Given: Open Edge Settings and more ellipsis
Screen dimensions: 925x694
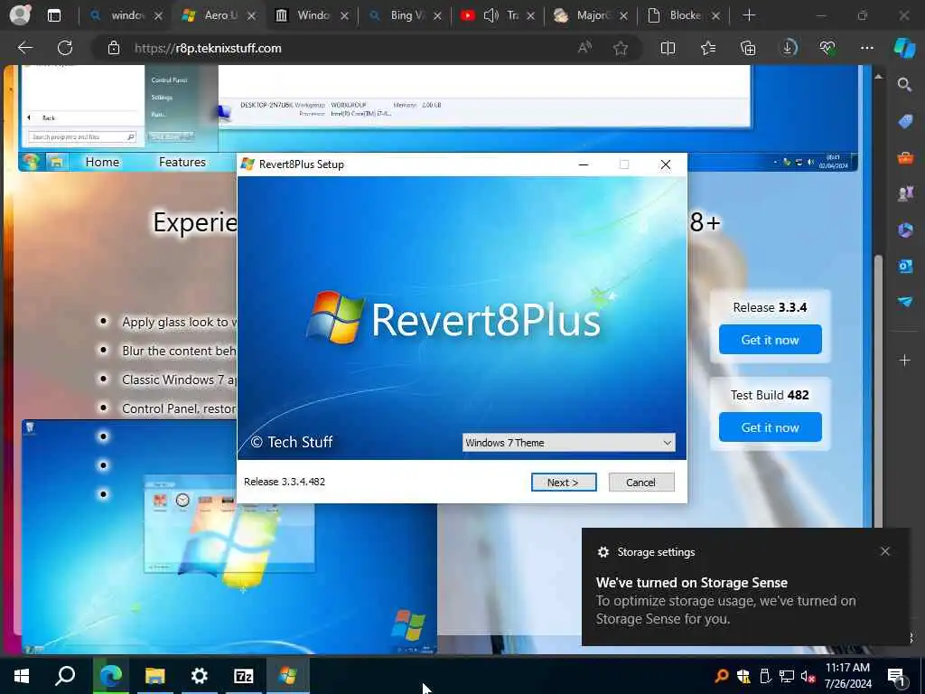Looking at the screenshot, I should click(866, 48).
